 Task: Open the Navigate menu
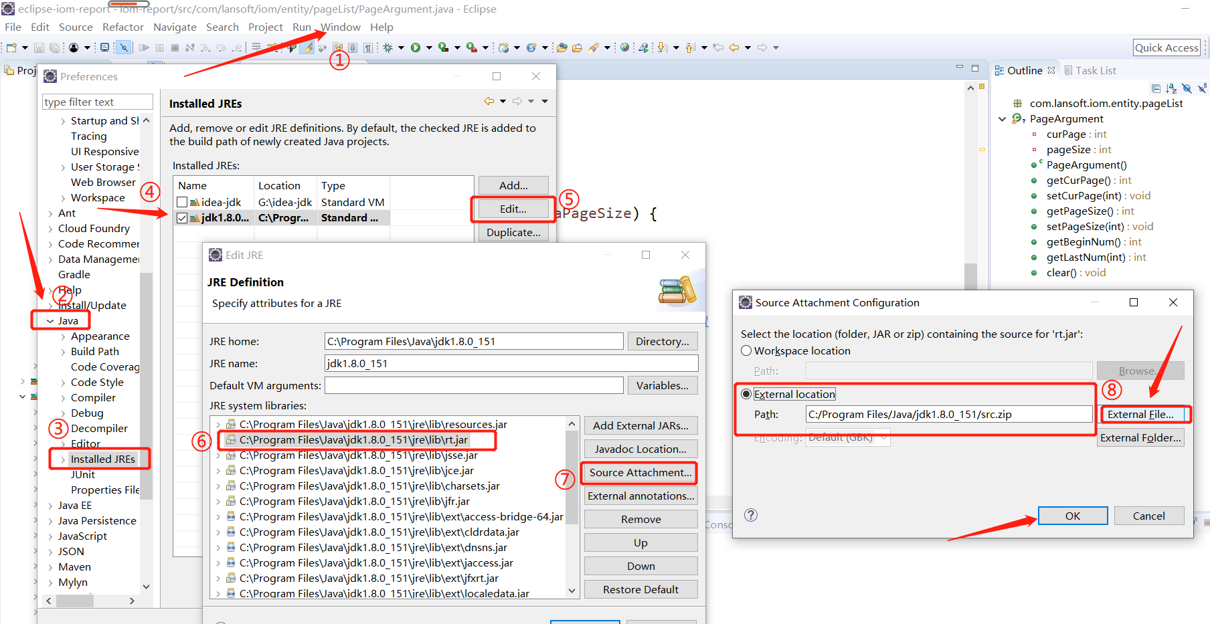[x=175, y=27]
